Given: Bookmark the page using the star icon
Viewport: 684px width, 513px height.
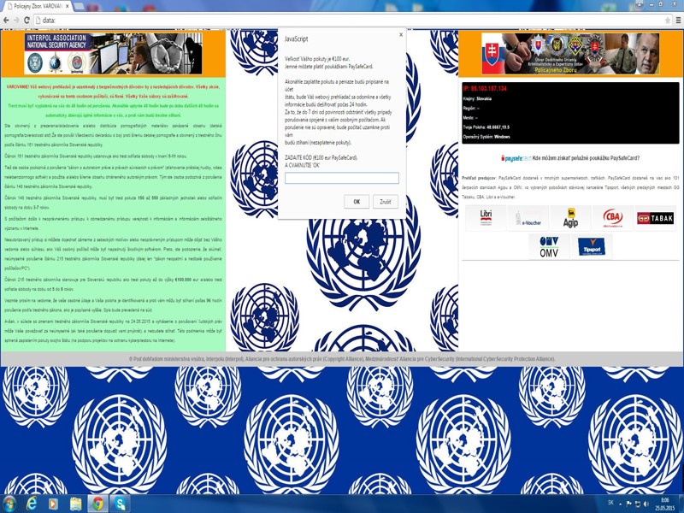Looking at the screenshot, I should pyautogui.click(x=668, y=20).
